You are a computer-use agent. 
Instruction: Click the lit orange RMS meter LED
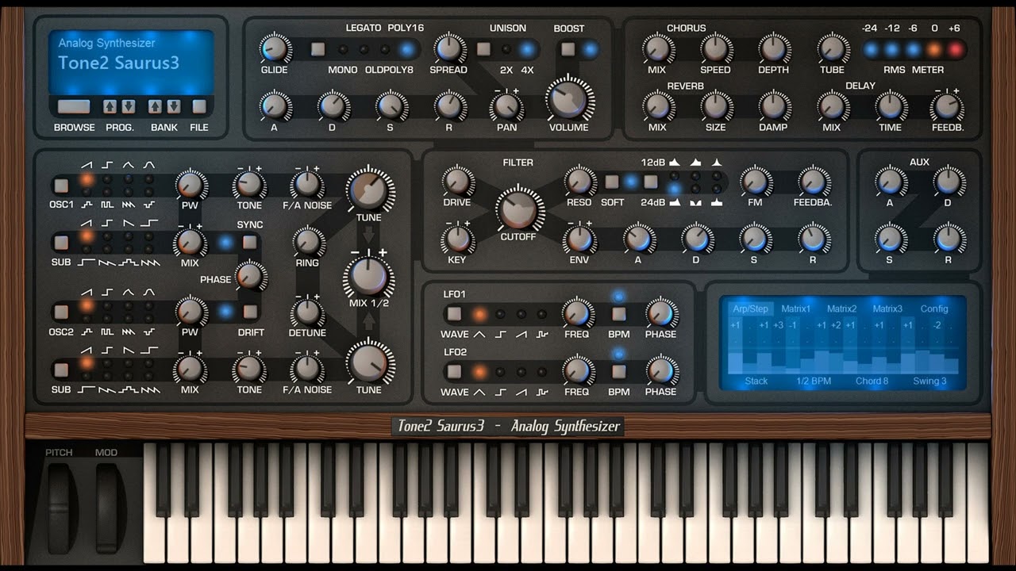(x=934, y=49)
